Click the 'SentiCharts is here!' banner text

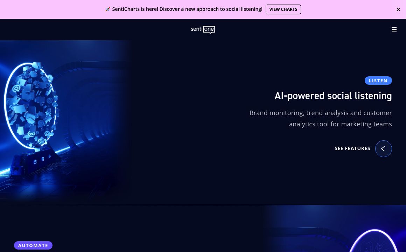point(135,9)
